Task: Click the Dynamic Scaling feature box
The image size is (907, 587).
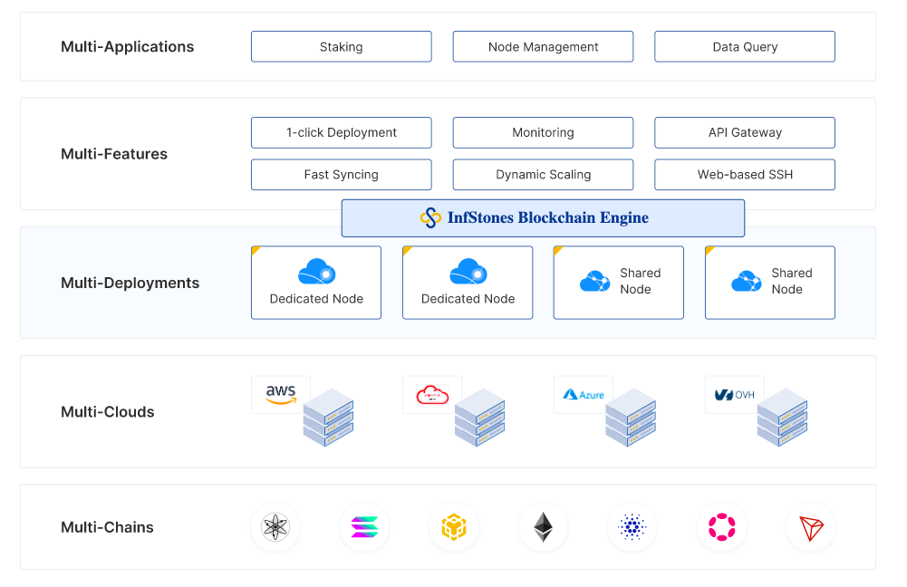Action: [x=543, y=175]
